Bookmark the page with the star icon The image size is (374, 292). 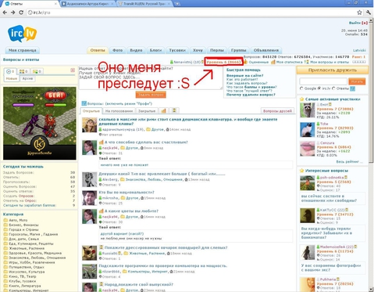[359, 13]
